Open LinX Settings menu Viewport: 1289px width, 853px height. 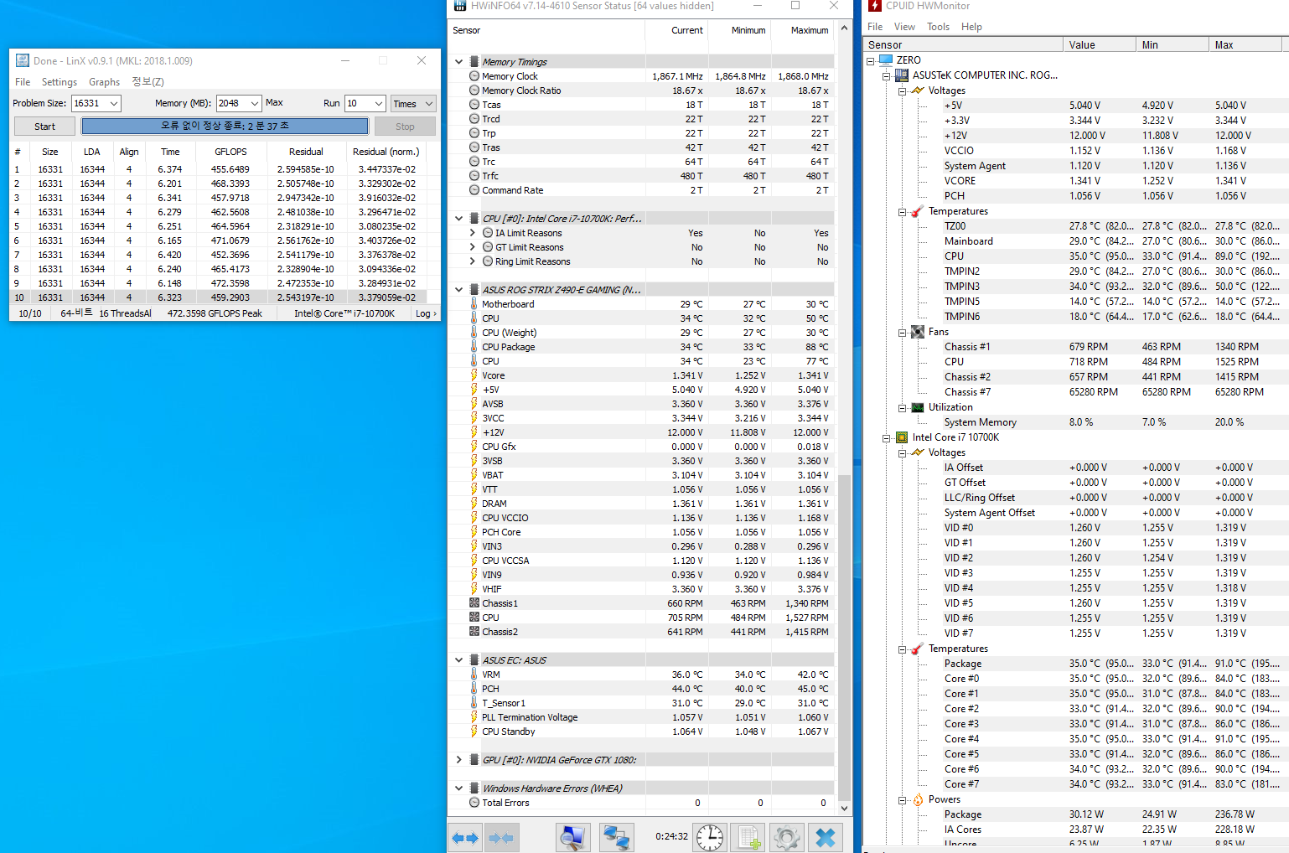[60, 82]
